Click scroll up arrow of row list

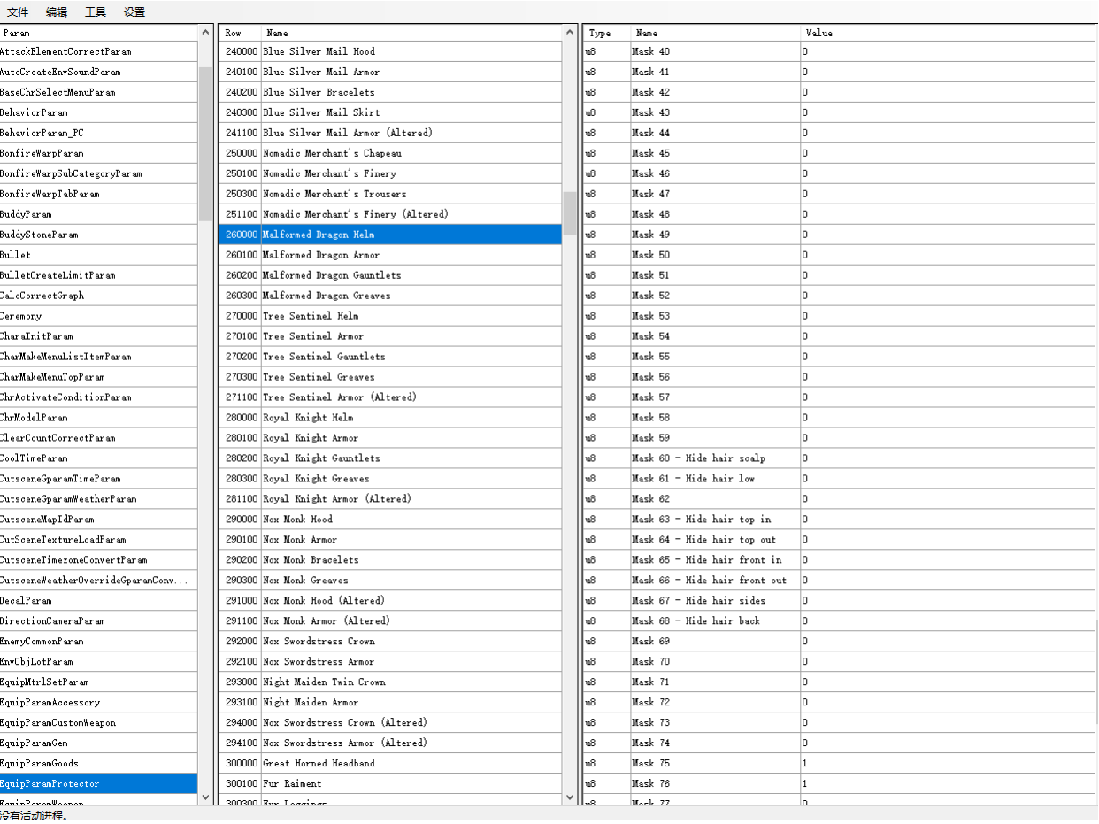[x=569, y=33]
